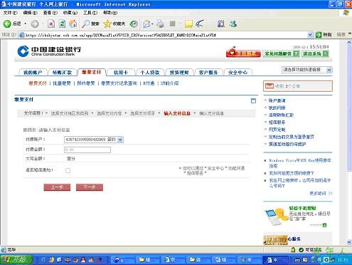Switch to 投资理财 tab
The height and width of the screenshot is (265, 352).
click(x=179, y=73)
